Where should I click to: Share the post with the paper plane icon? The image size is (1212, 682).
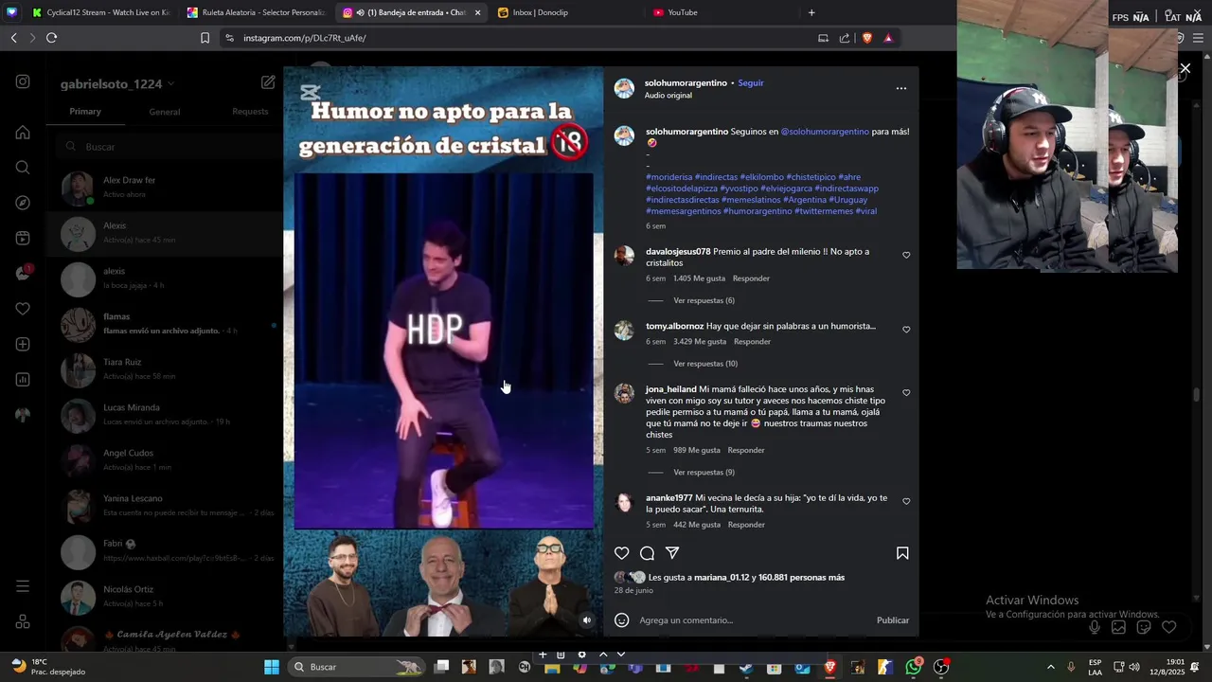pyautogui.click(x=672, y=553)
